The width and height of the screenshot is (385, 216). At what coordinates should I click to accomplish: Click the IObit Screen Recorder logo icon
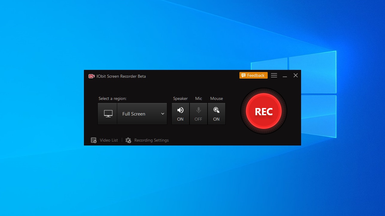tap(91, 76)
